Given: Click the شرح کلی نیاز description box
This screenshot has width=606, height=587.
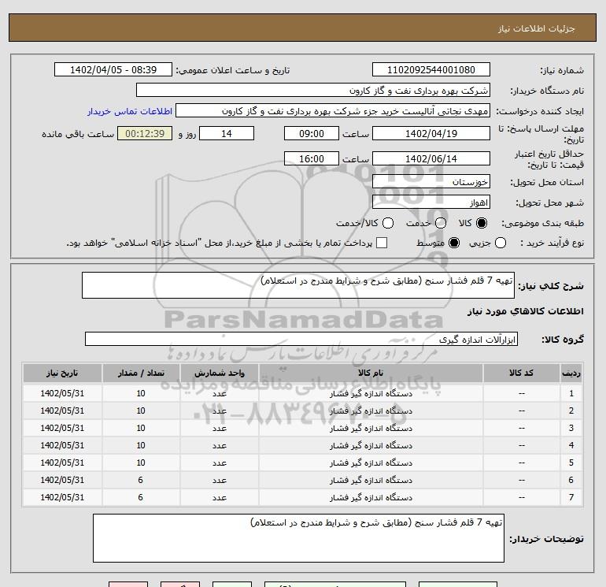Looking at the screenshot, I should coord(298,285).
